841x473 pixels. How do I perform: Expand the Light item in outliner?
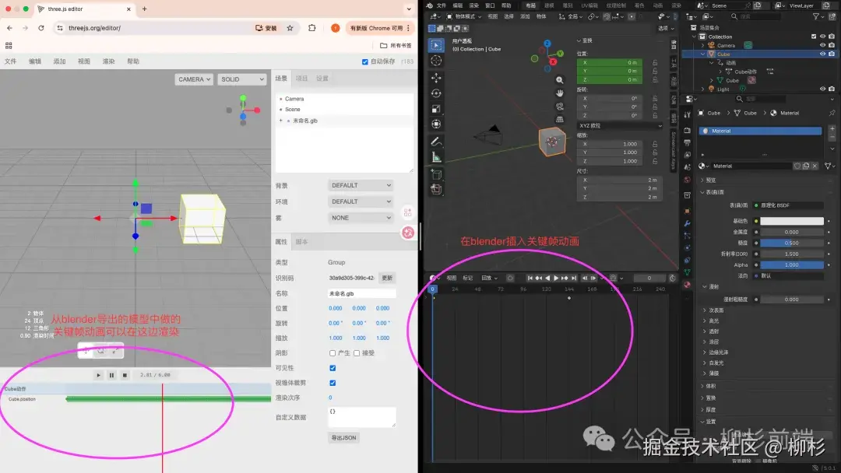pyautogui.click(x=703, y=89)
